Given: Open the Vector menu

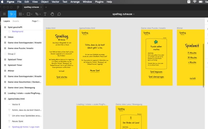Looking at the screenshot, I should pyautogui.click(x=55, y=2).
